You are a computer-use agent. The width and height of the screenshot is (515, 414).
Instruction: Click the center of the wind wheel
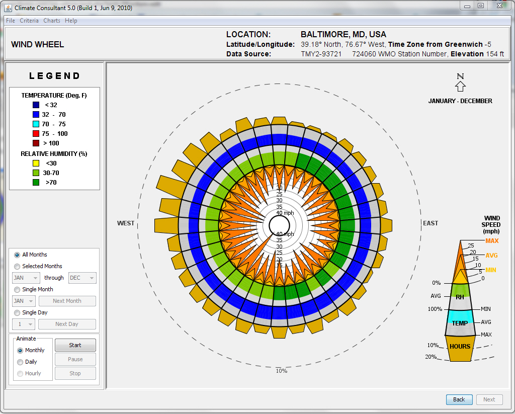280,225
